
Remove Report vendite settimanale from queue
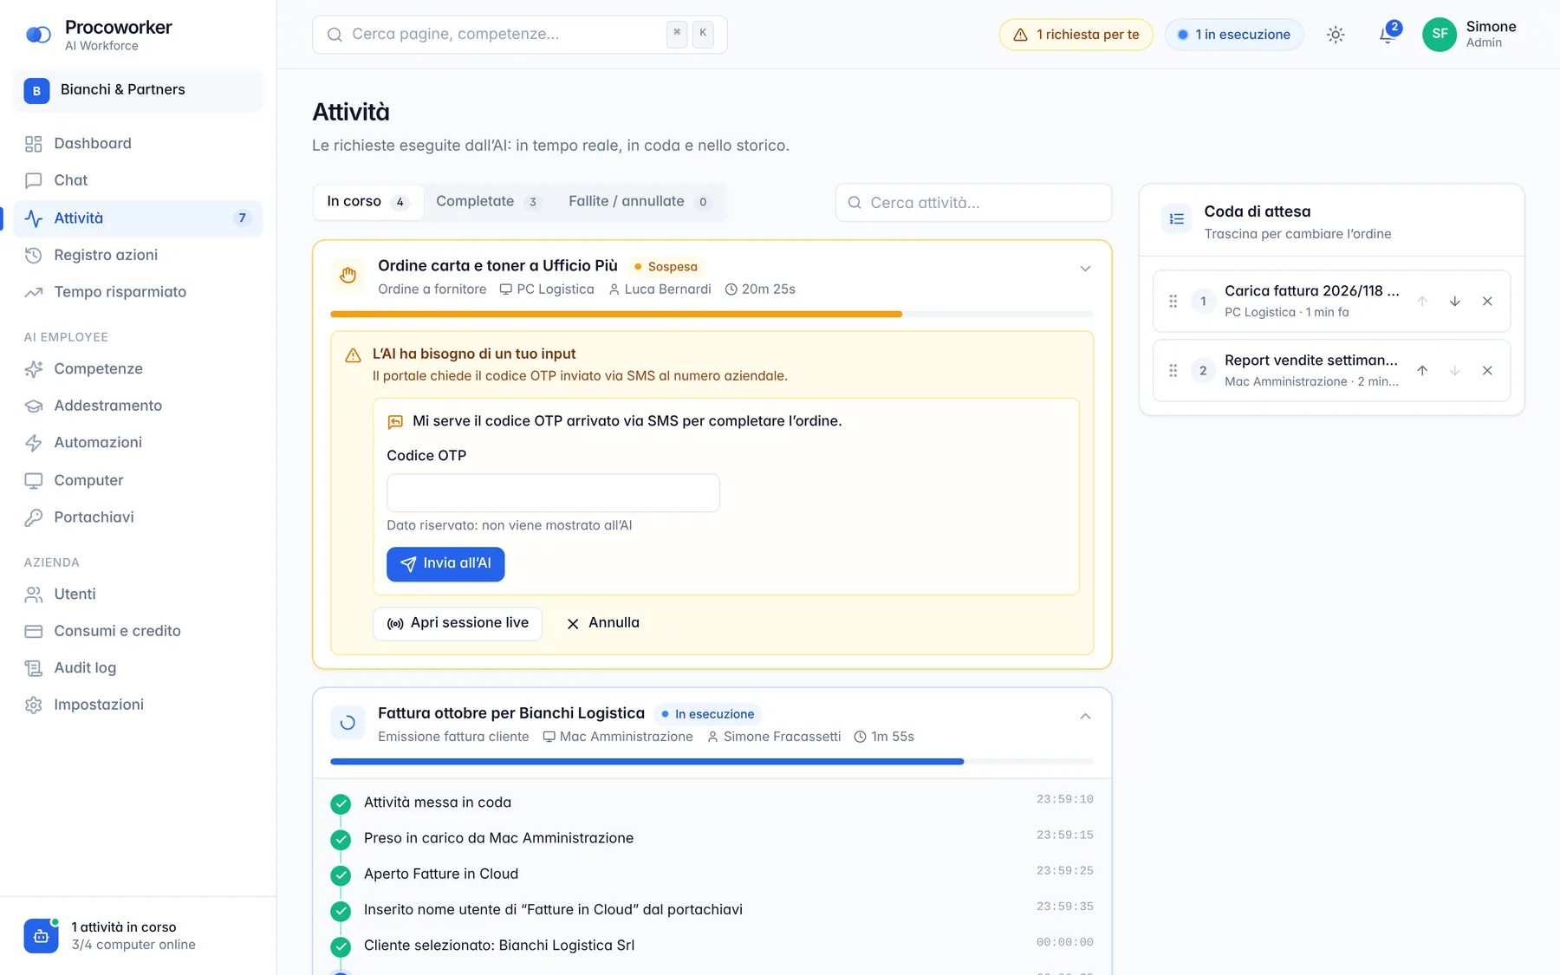tap(1487, 371)
